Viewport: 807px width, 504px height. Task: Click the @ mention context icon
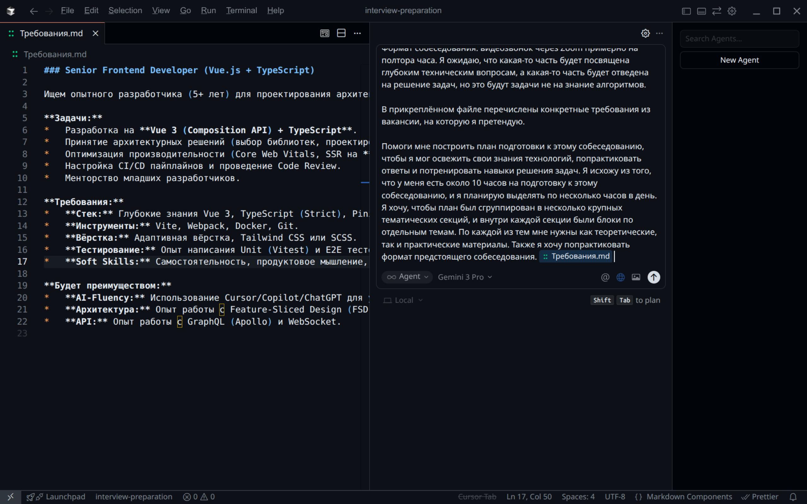[x=605, y=277]
